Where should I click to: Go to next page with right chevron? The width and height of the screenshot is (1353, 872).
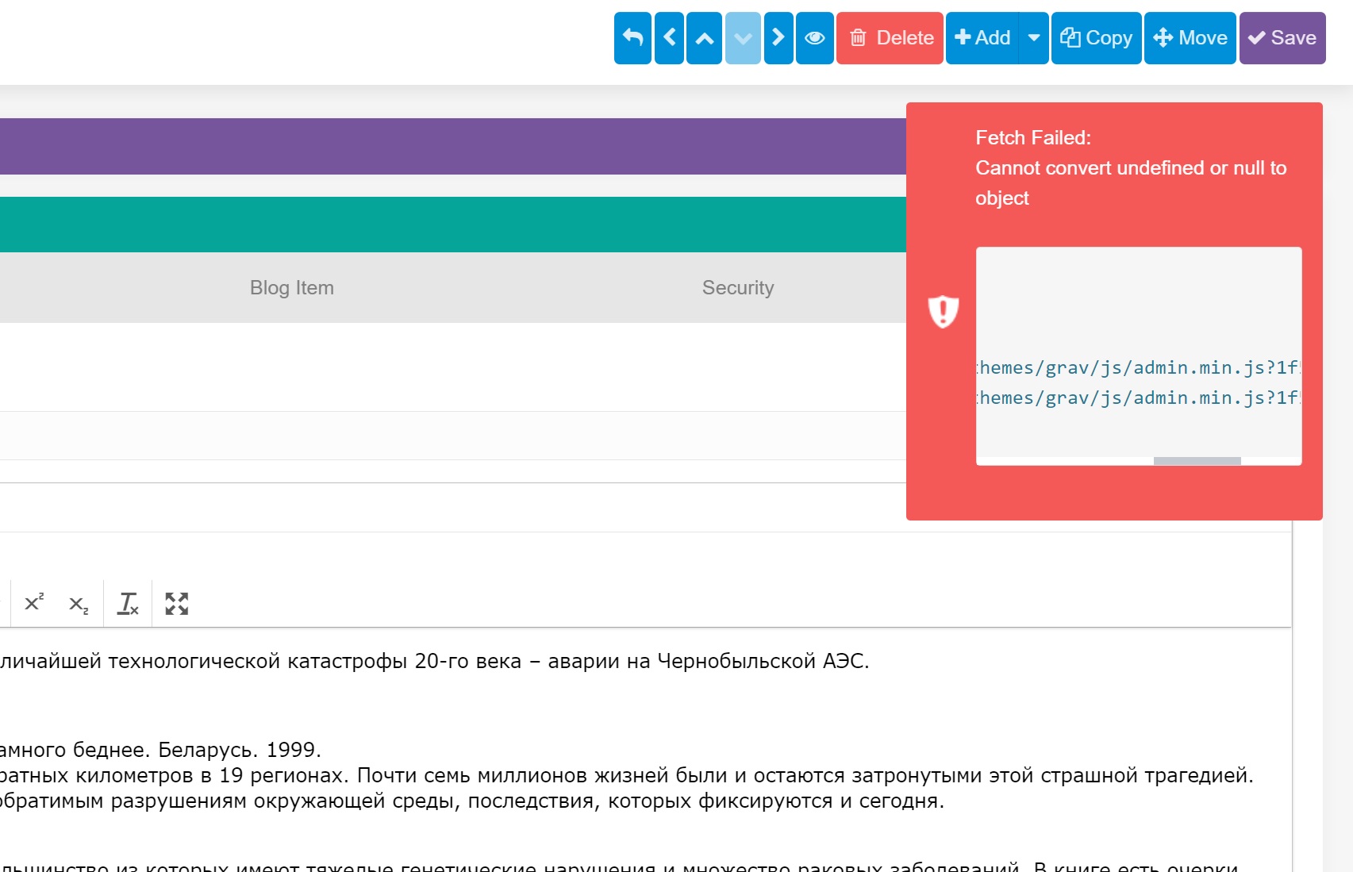778,38
